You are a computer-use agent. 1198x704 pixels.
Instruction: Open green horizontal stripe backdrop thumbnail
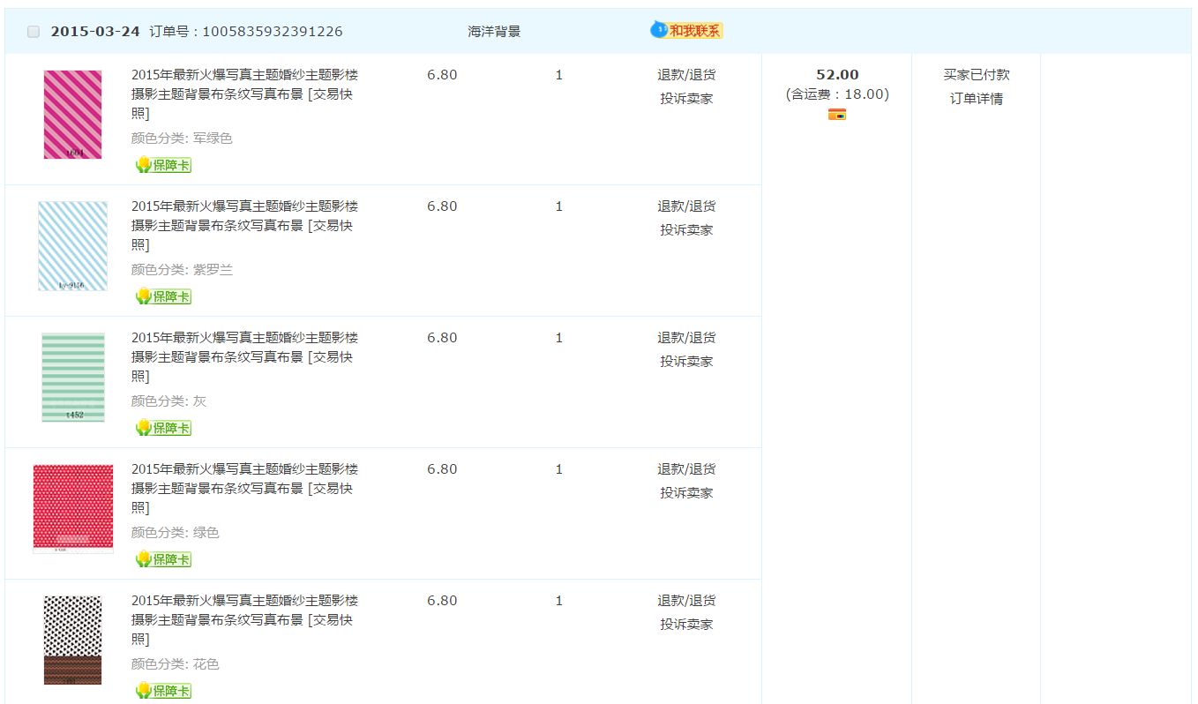click(73, 378)
